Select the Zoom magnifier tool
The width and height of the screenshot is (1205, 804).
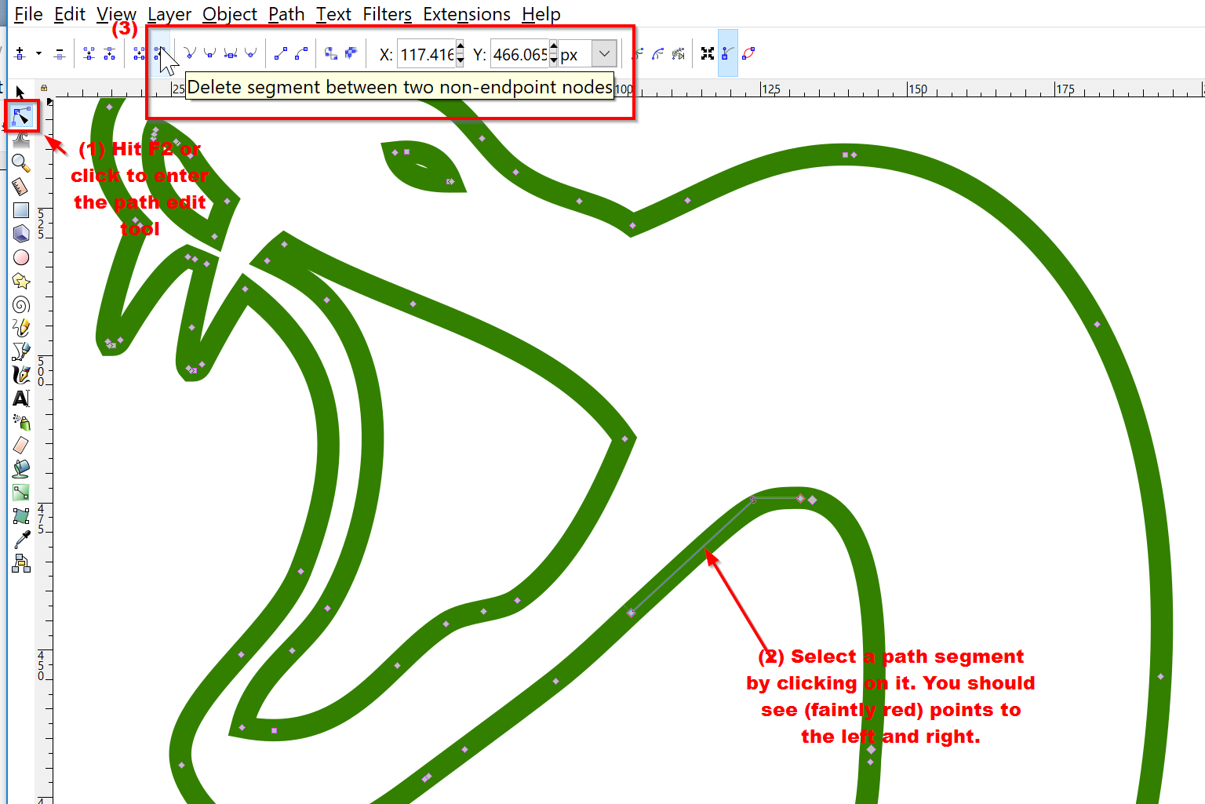point(20,163)
